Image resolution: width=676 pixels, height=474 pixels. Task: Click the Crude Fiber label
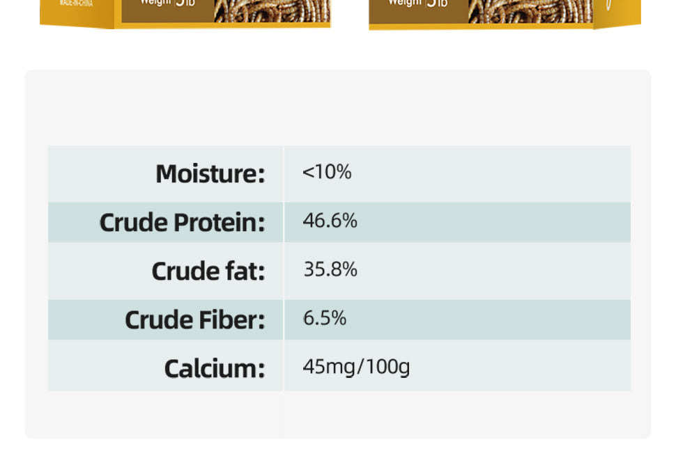[194, 319]
